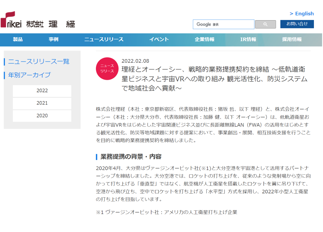Switch to English language site
Viewport: 323px width, 232px height.
pyautogui.click(x=302, y=14)
